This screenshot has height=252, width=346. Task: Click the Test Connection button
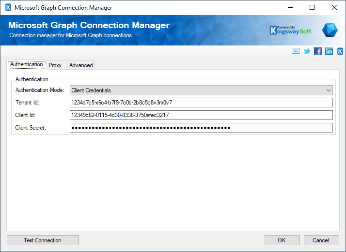(x=43, y=240)
